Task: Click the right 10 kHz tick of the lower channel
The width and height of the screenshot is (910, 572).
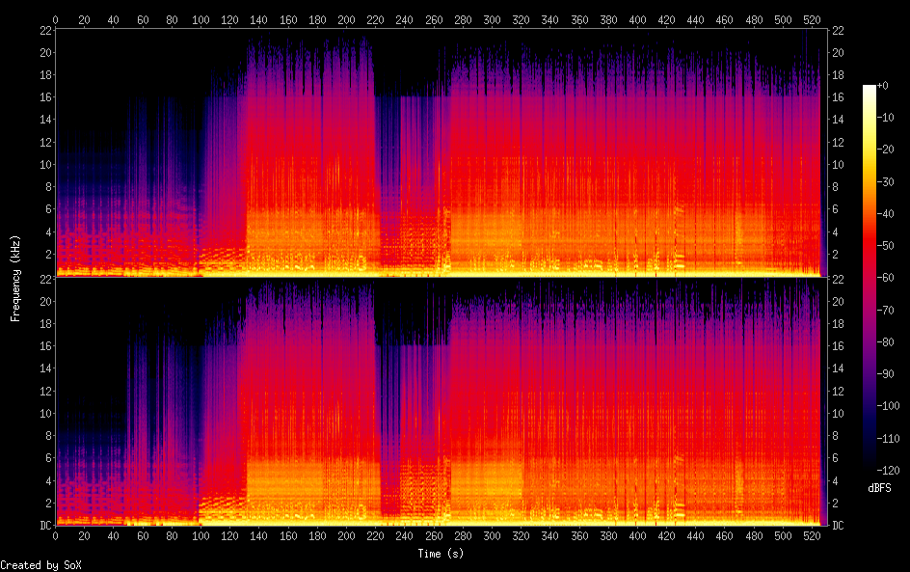Action: click(x=837, y=413)
